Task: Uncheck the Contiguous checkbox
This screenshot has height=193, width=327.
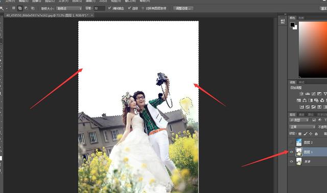Action: 129,8
